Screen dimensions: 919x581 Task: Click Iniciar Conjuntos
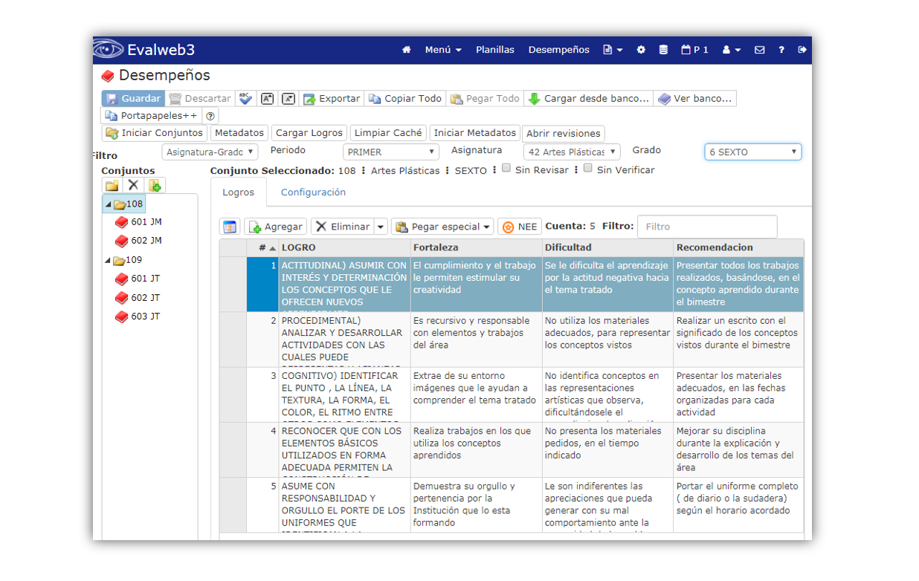(155, 133)
